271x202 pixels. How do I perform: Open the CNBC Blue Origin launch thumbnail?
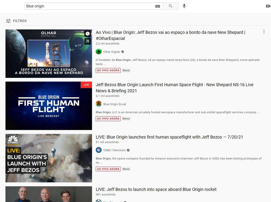pyautogui.click(x=49, y=158)
